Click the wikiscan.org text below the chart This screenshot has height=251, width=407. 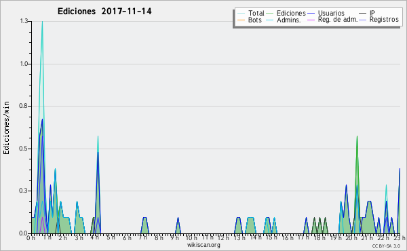(x=203, y=245)
